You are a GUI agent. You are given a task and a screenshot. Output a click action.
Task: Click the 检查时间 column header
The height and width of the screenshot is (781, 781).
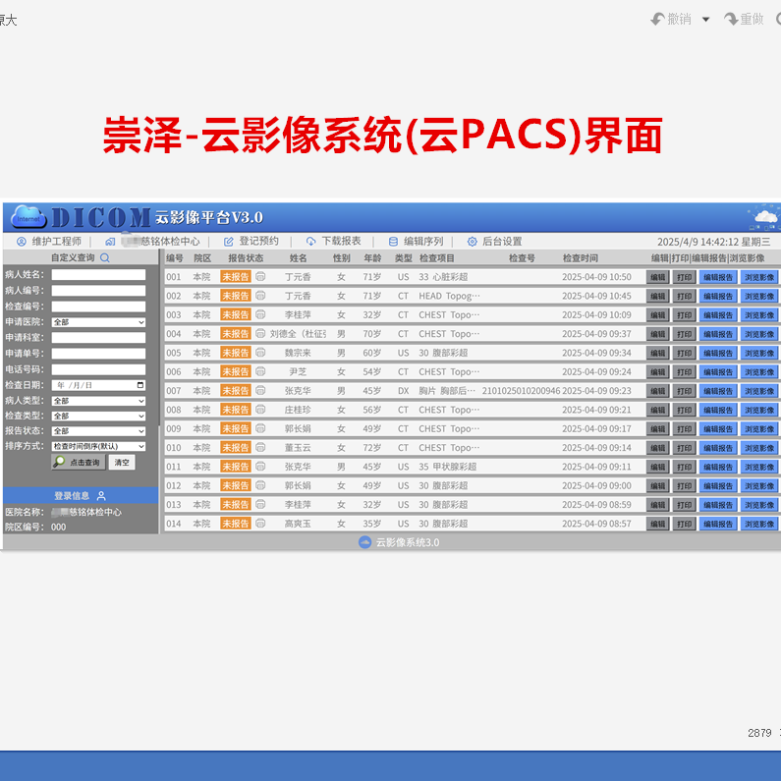(x=581, y=258)
